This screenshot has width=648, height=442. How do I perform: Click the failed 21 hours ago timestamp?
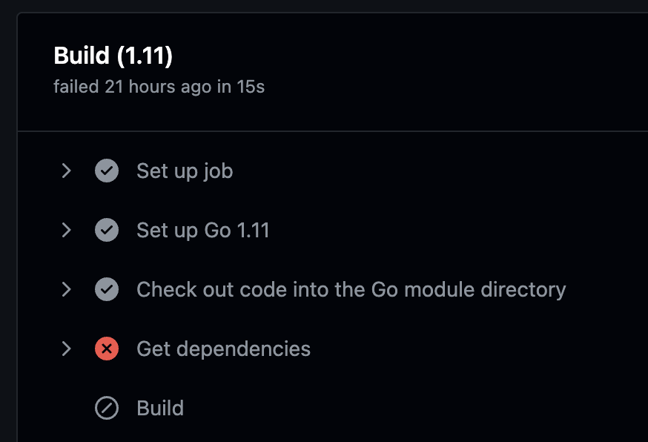pyautogui.click(x=135, y=87)
